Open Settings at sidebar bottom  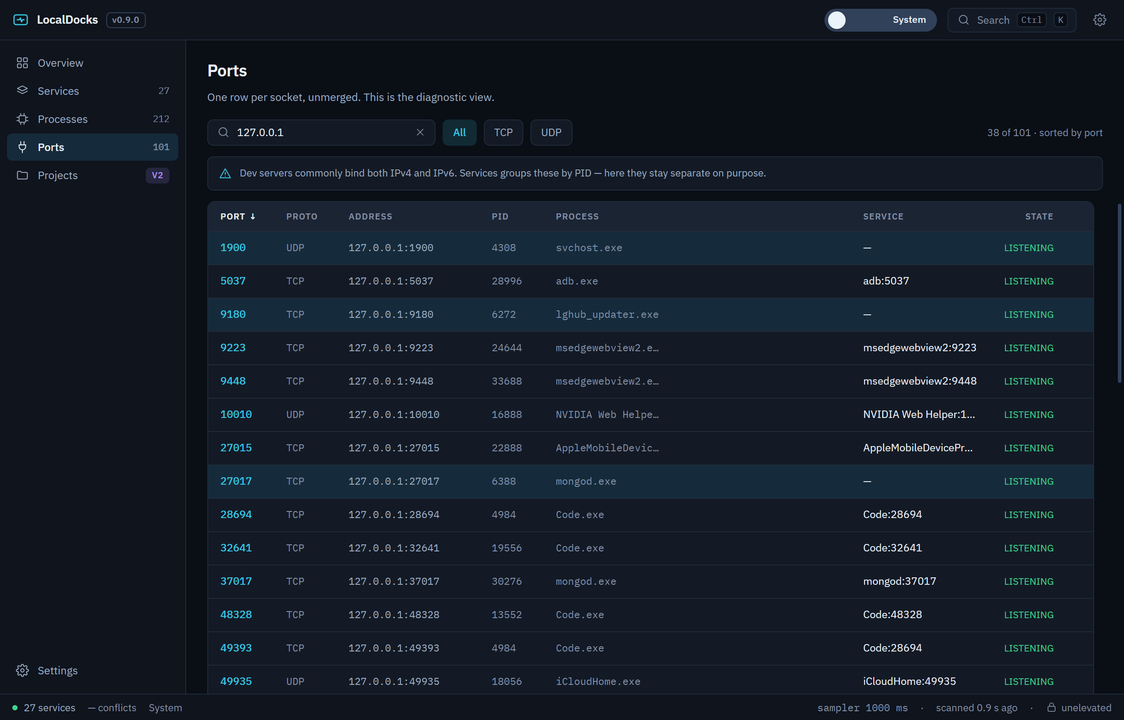coord(93,670)
